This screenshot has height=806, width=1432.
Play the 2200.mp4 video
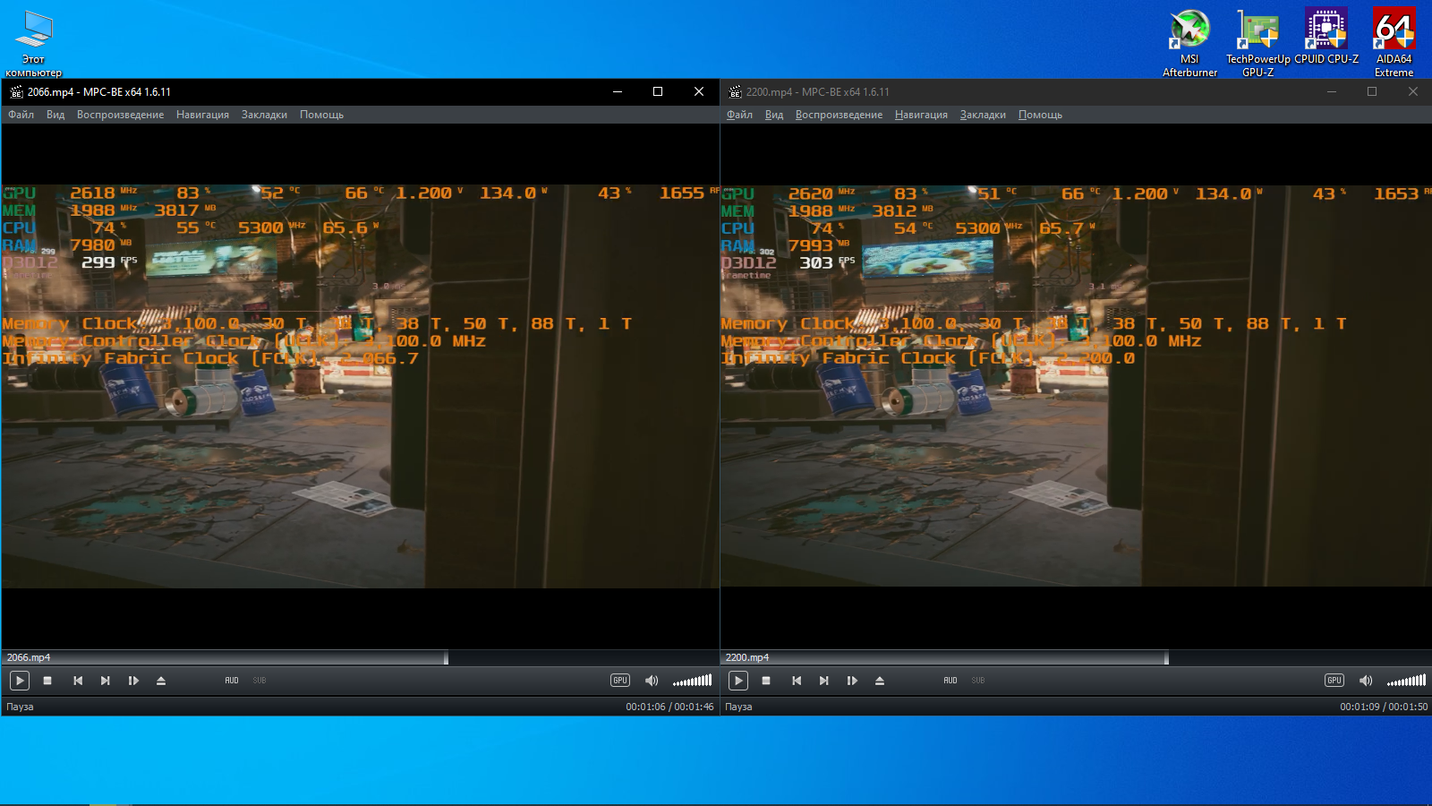(737, 681)
